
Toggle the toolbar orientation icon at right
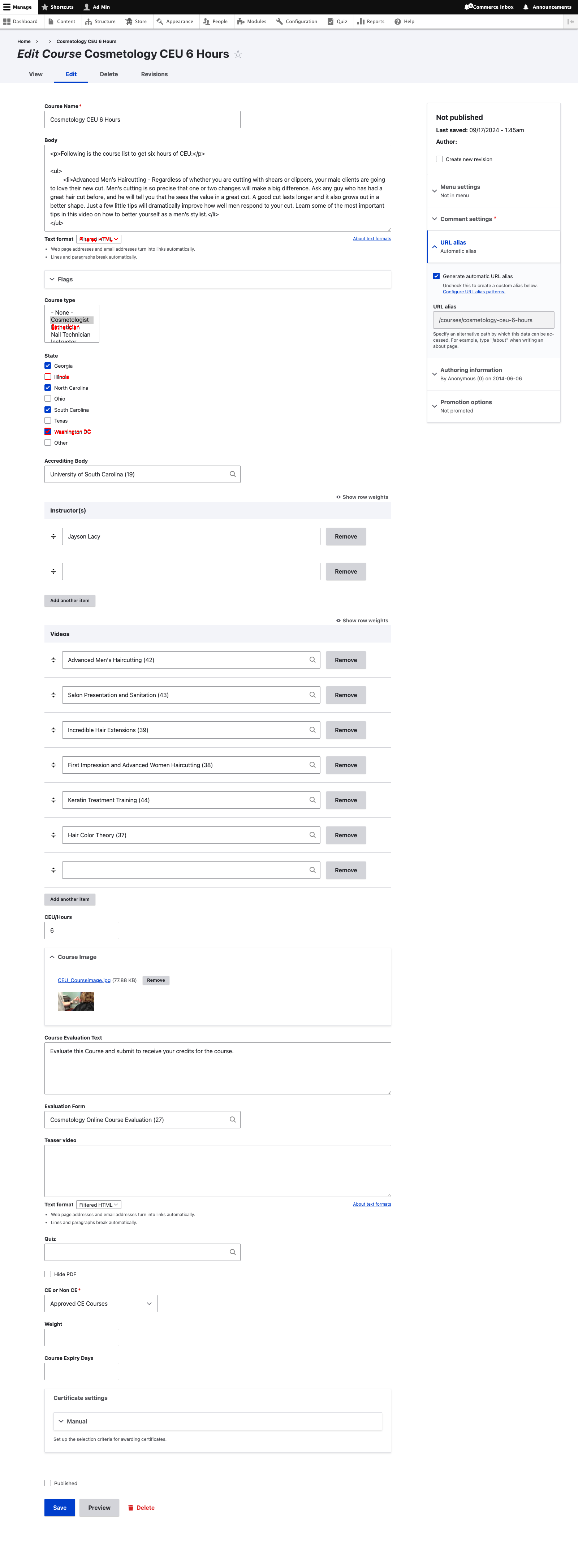tap(571, 22)
